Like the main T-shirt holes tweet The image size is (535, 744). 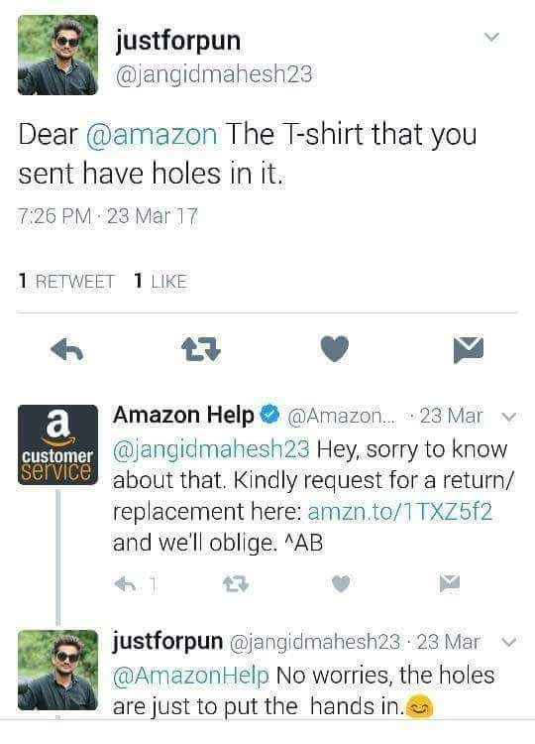point(335,349)
